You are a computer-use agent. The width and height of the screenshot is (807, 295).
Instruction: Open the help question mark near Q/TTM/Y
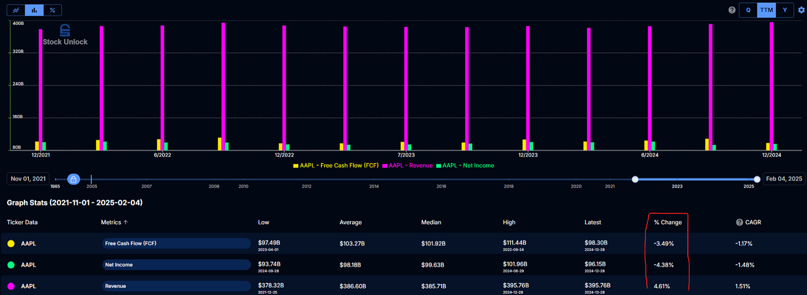pyautogui.click(x=732, y=10)
